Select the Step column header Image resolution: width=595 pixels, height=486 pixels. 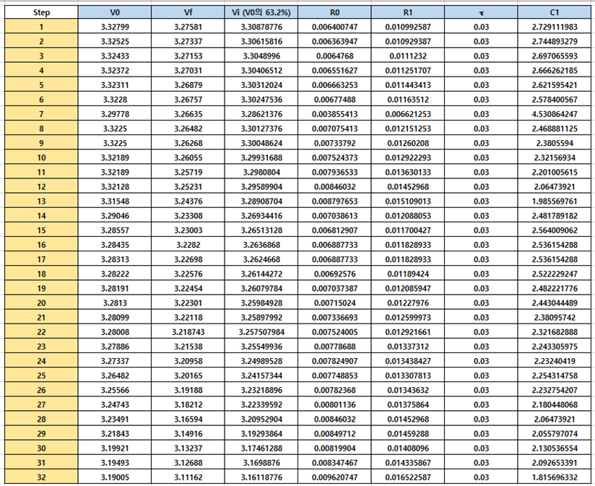coord(41,12)
